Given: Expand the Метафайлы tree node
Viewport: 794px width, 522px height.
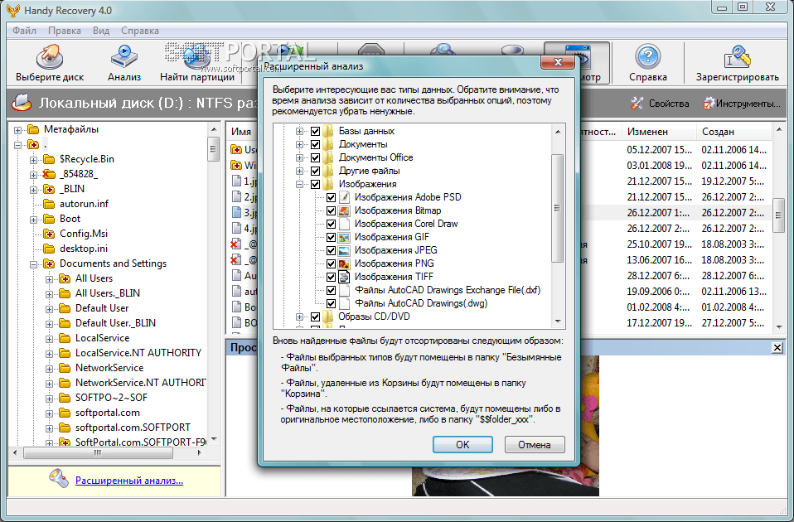Looking at the screenshot, I should click(17, 130).
